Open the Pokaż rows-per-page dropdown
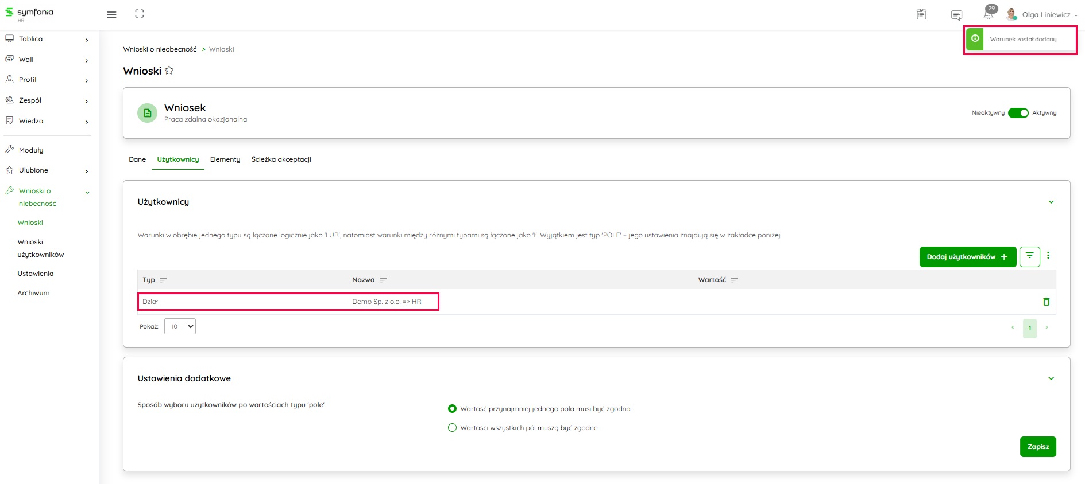 tap(180, 326)
